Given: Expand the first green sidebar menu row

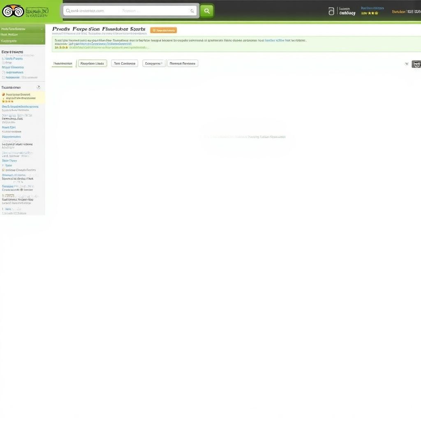Looking at the screenshot, I should click(x=22, y=29).
